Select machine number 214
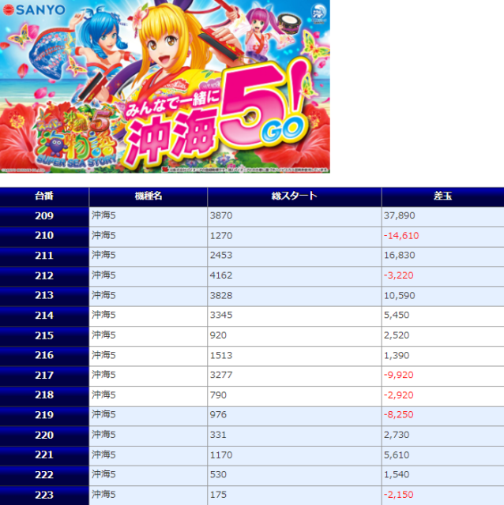The image size is (504, 505). click(44, 316)
